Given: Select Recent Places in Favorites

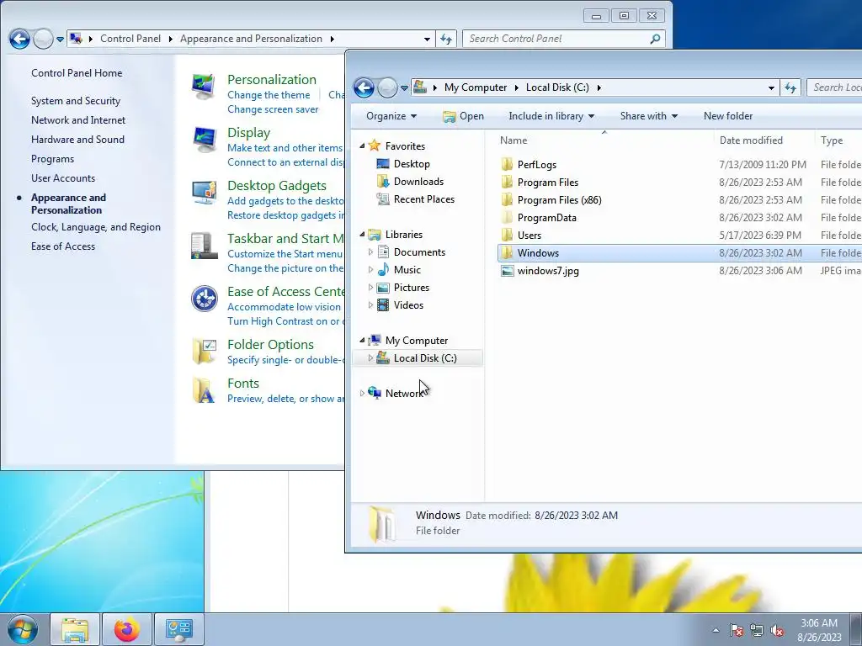Looking at the screenshot, I should [424, 199].
